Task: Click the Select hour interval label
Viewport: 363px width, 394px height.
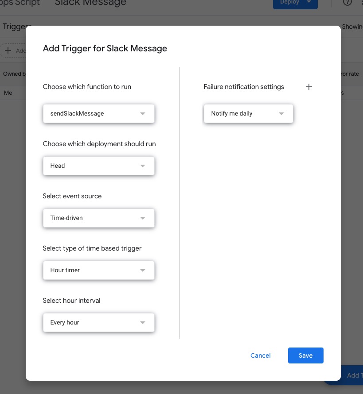Action: point(71,301)
